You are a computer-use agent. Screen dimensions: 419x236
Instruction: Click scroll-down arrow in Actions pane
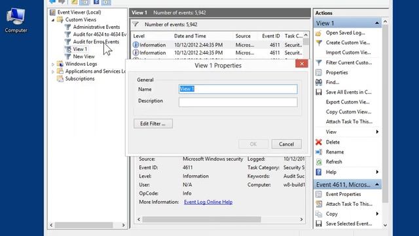click(x=385, y=225)
